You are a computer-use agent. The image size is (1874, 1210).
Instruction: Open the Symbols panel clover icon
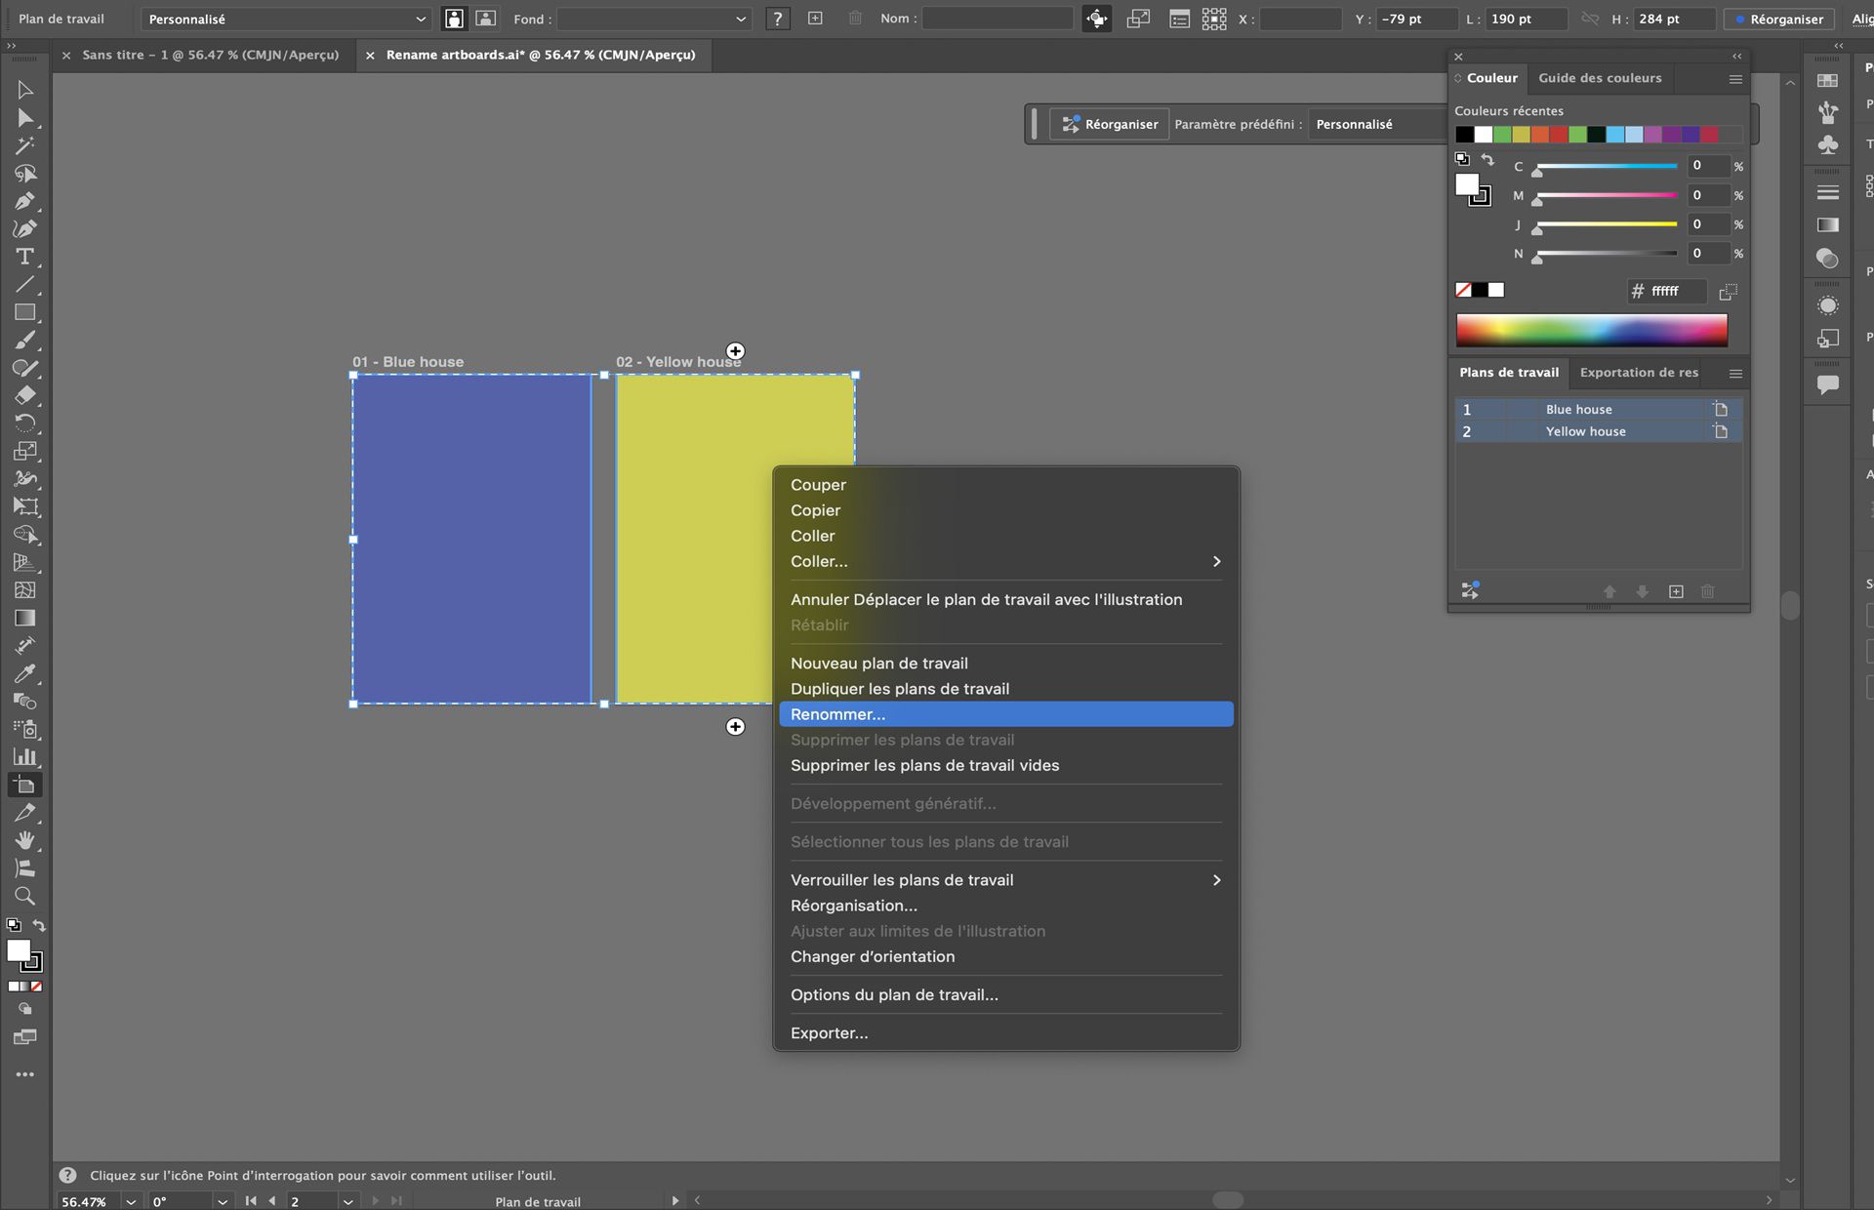(x=1829, y=143)
